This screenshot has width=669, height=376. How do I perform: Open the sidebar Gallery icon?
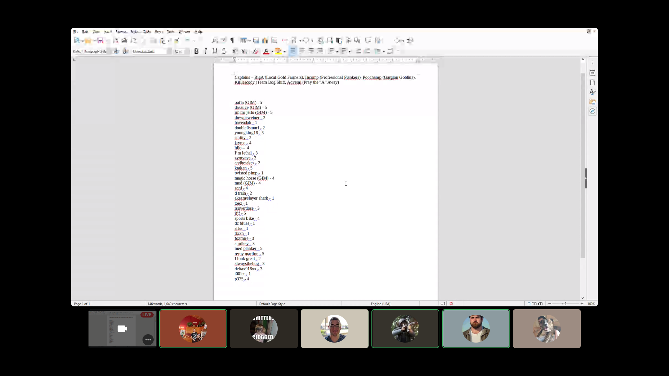pyautogui.click(x=592, y=102)
